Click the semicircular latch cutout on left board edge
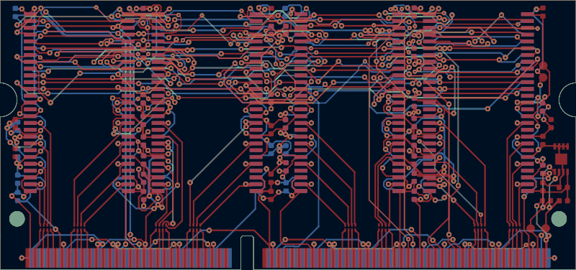 click(x=8, y=100)
